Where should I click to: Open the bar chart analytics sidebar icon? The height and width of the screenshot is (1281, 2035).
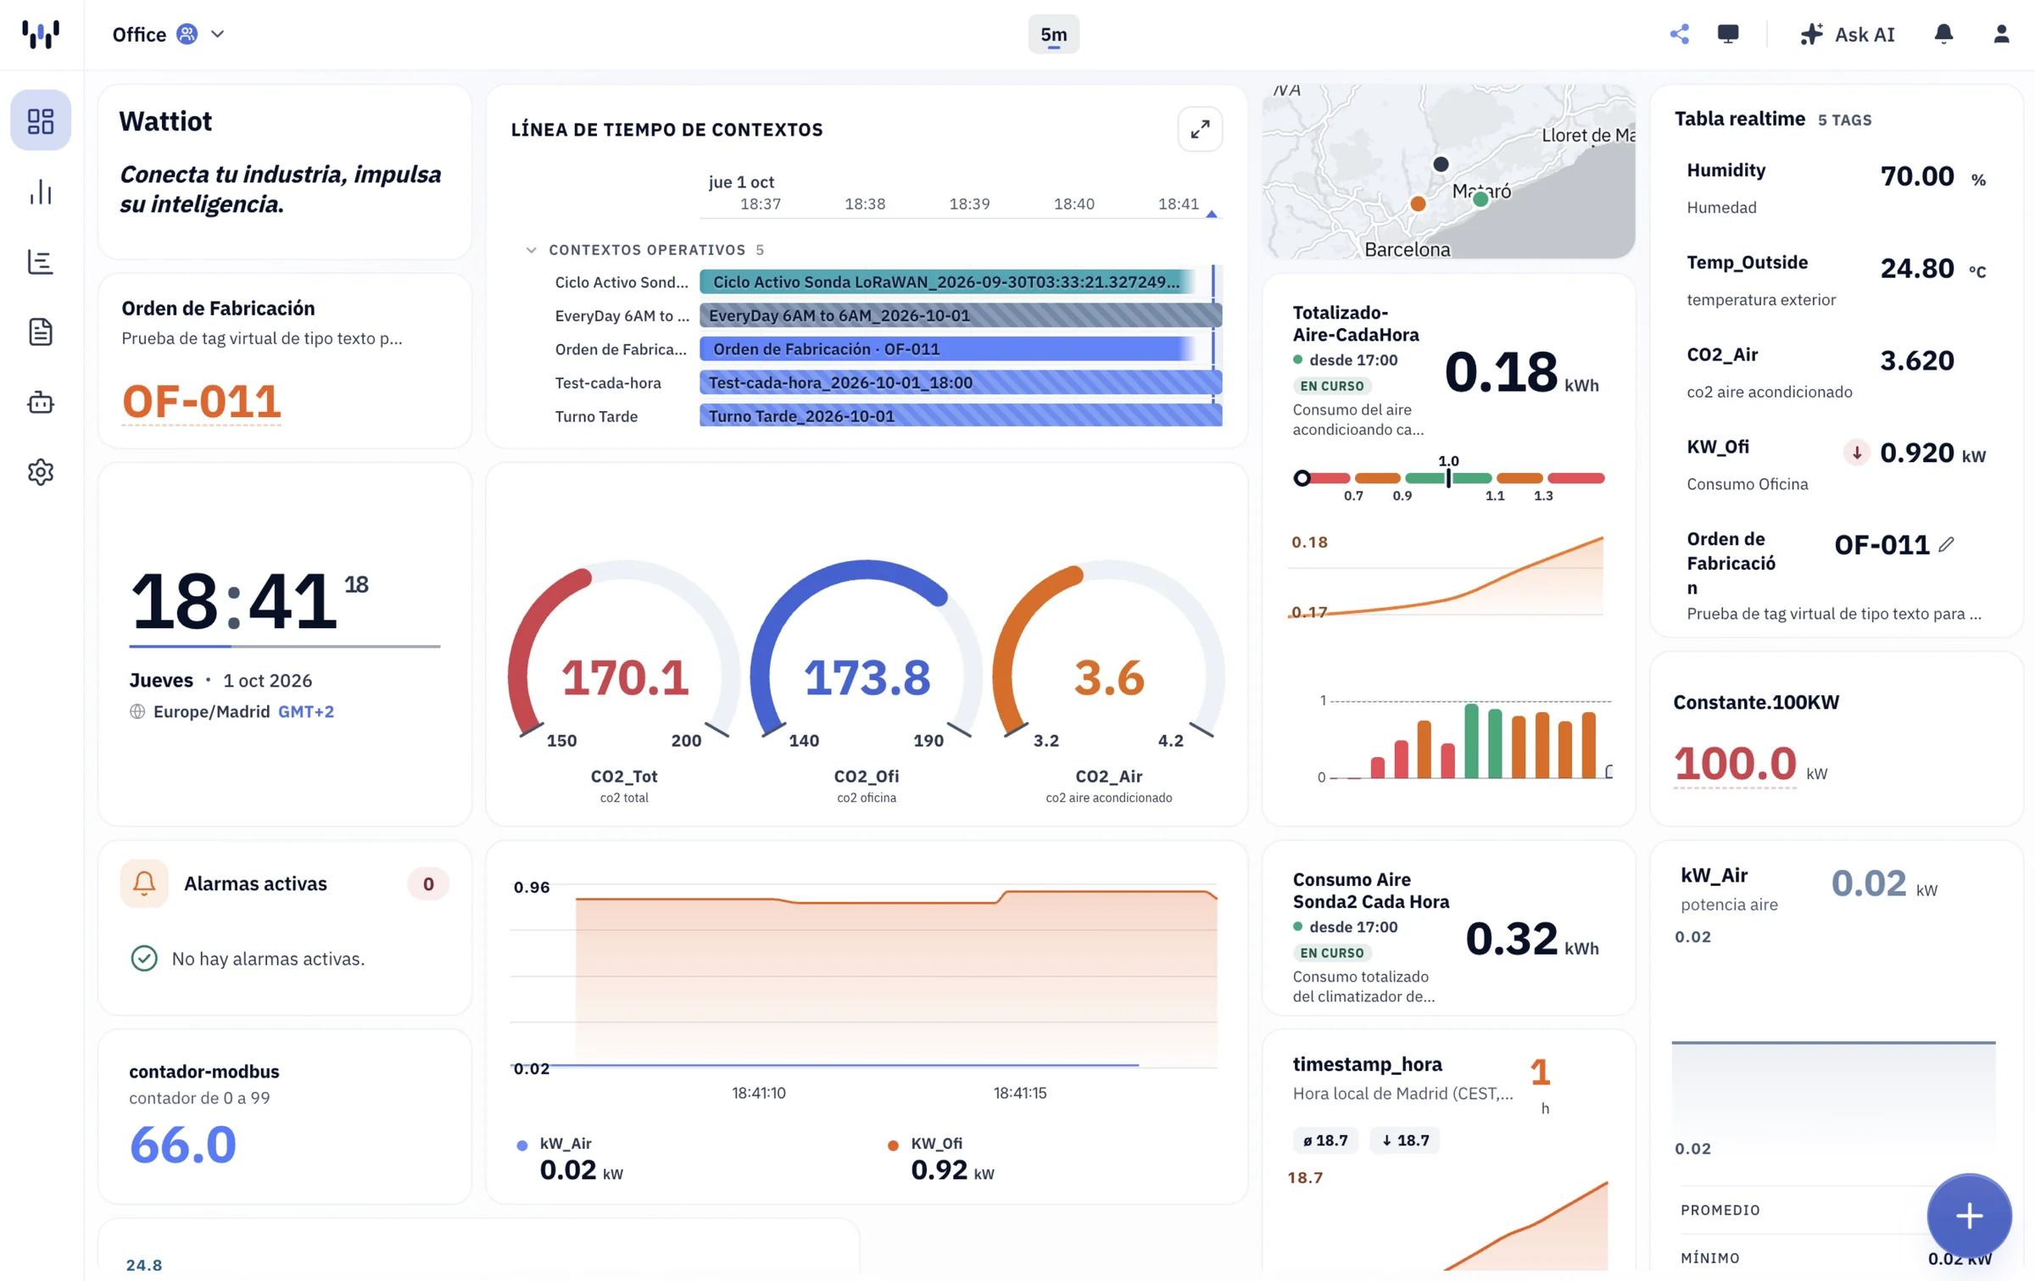[x=41, y=192]
